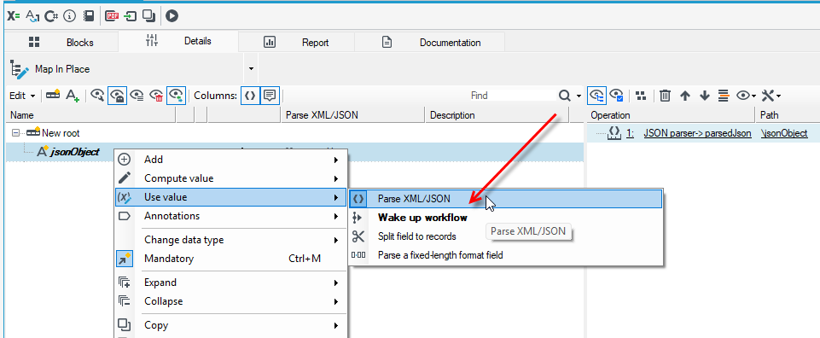Click the operation number 1: link

[x=630, y=133]
